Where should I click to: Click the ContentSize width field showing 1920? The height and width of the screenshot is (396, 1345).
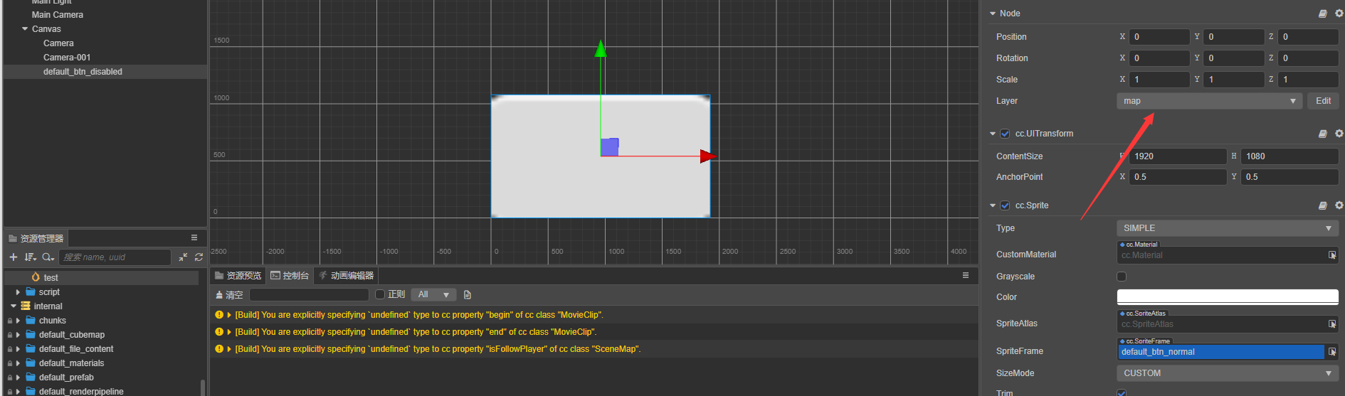(x=1178, y=156)
